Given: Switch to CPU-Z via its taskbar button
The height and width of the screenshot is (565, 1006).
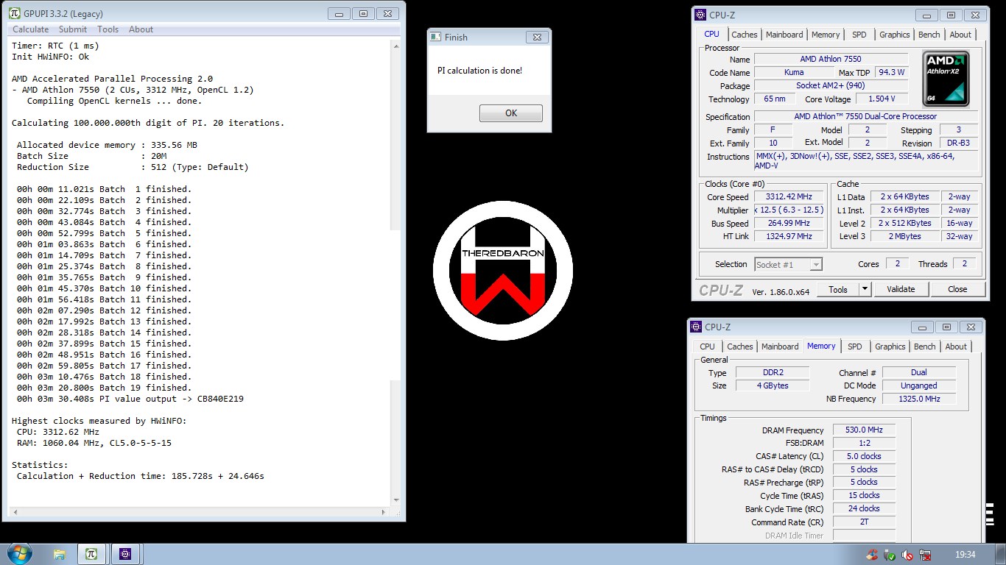Looking at the screenshot, I should pos(126,554).
